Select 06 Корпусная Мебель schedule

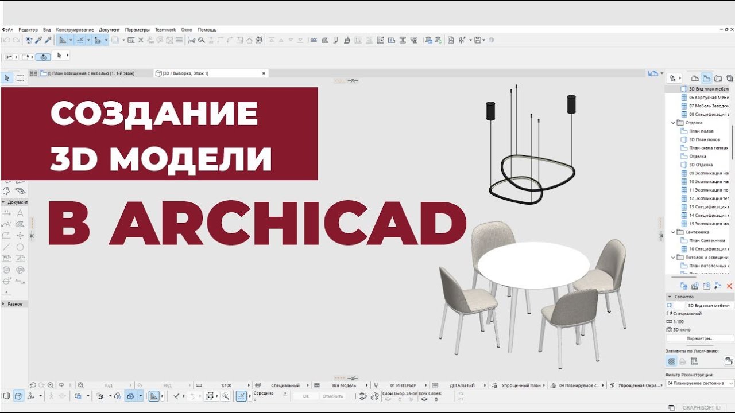(709, 98)
